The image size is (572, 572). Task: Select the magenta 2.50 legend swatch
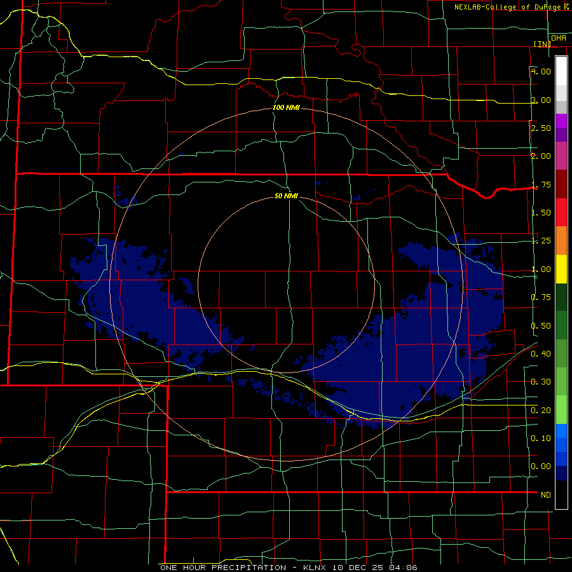tap(561, 121)
